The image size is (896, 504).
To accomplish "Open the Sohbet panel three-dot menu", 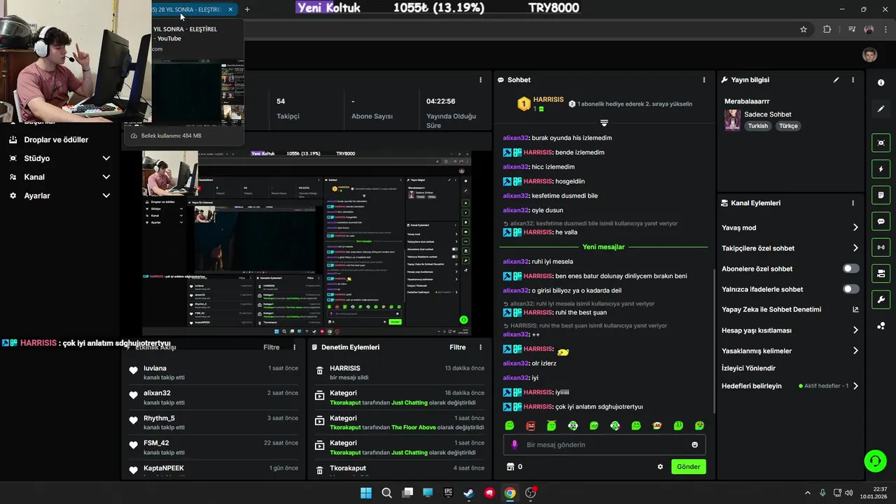I will click(703, 80).
